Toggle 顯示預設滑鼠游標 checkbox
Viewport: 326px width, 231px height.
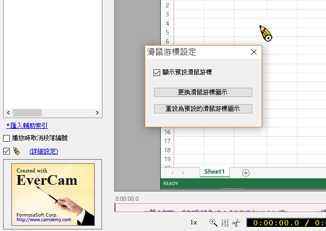tap(157, 72)
